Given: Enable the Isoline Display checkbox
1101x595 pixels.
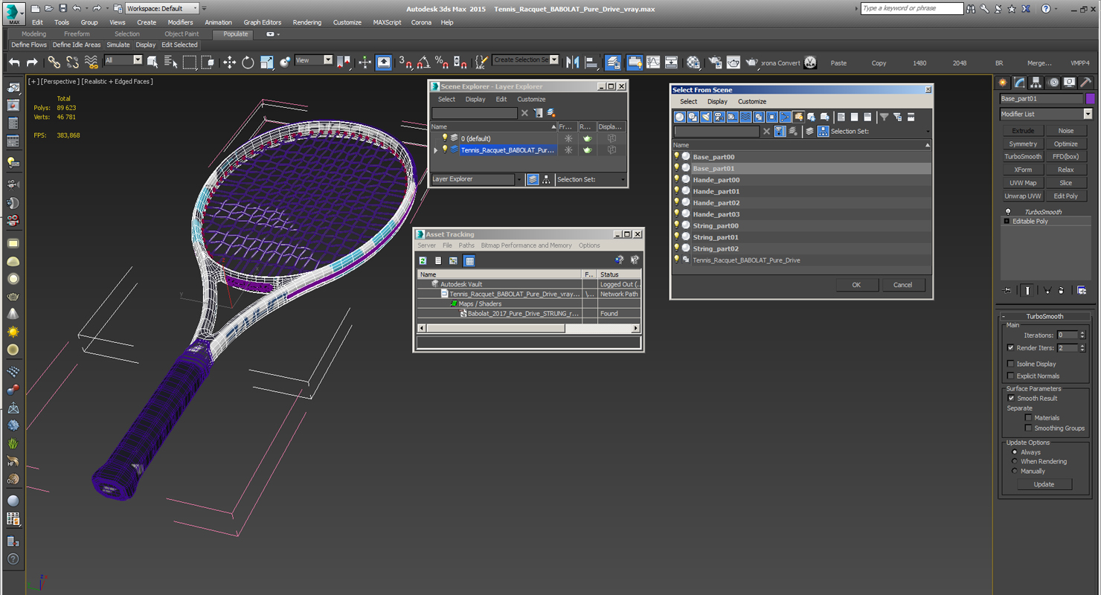Looking at the screenshot, I should (1010, 364).
